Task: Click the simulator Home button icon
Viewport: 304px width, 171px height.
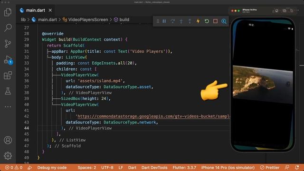Action: point(276,10)
